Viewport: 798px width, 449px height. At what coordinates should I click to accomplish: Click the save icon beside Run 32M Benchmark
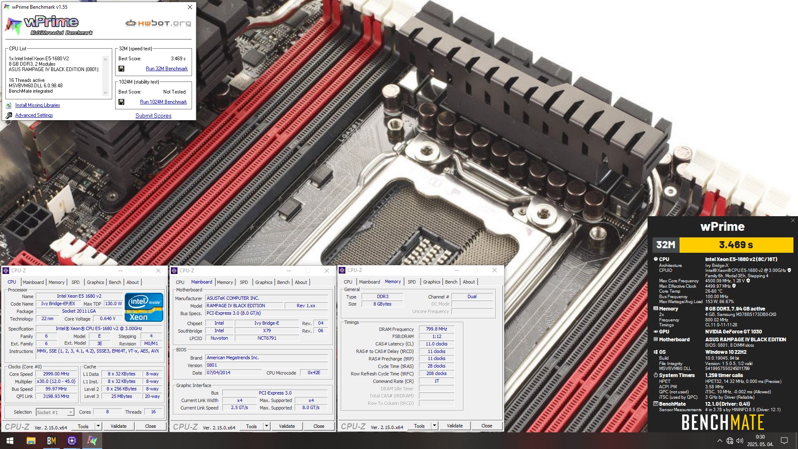[x=121, y=69]
